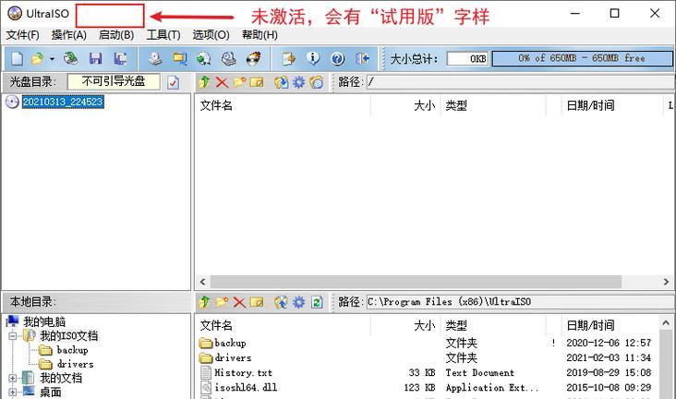Click the right arrow of horizontal scrollbar
Viewport: 676px width, 399px height.
(x=666, y=282)
